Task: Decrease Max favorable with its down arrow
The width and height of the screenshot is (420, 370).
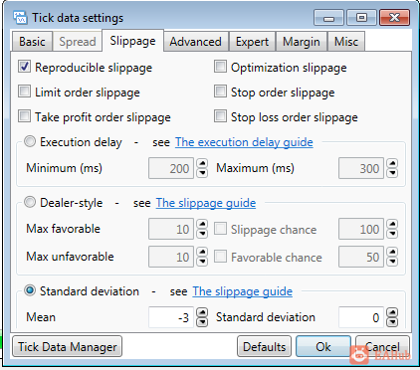Action: click(202, 234)
